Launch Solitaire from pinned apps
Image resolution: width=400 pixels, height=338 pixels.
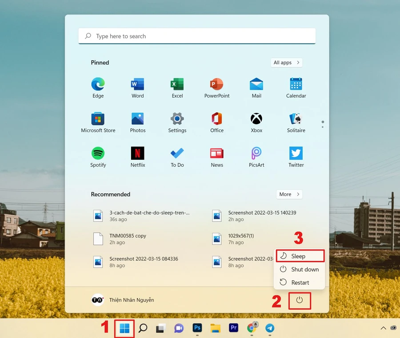(x=296, y=122)
